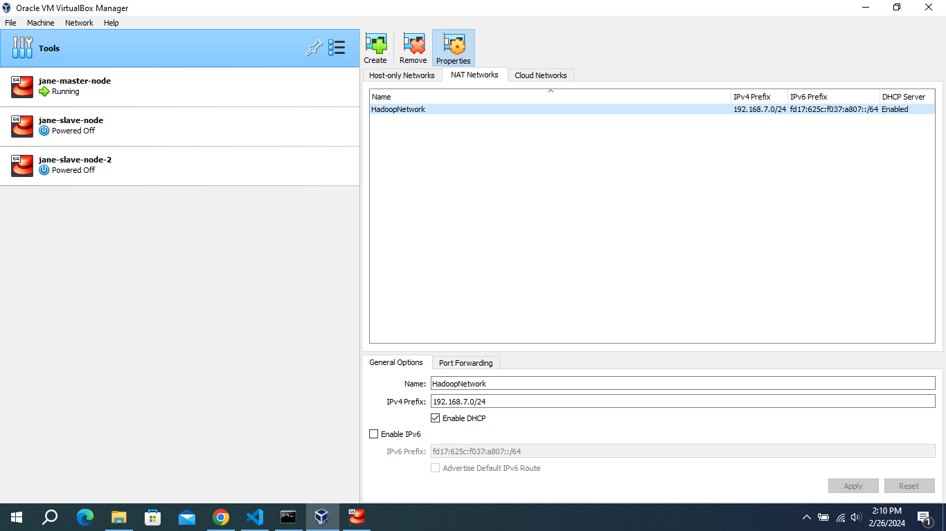The image size is (946, 531).
Task: Open Mail app from taskbar
Action: tap(187, 517)
